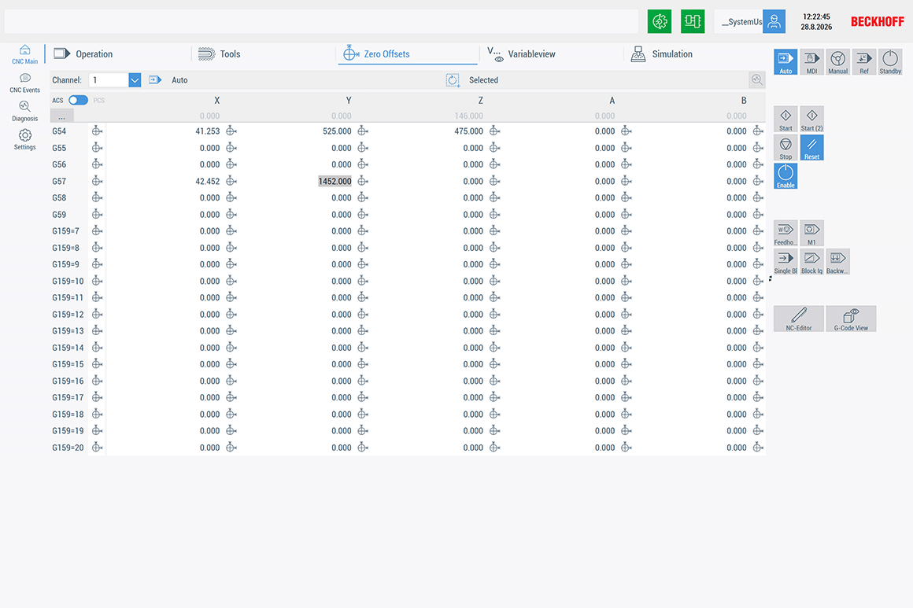Viewport: 913px width, 608px height.
Task: Open the Variableview tab
Action: 521,54
